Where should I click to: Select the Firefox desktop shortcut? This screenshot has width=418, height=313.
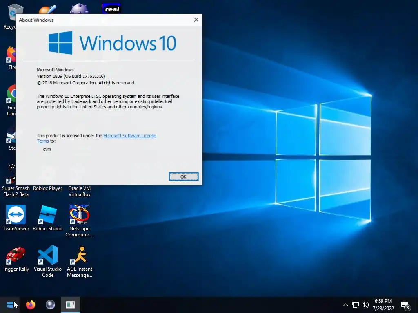(11, 57)
